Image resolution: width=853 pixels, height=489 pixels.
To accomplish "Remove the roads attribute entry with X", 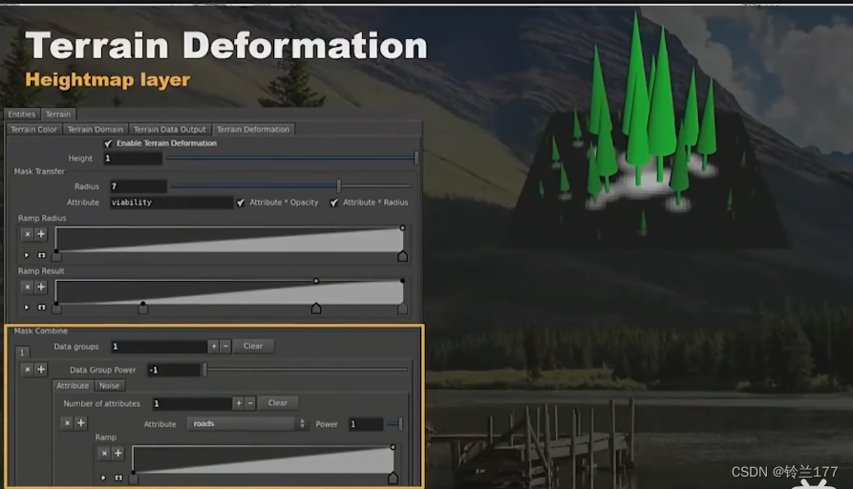I will [x=67, y=423].
